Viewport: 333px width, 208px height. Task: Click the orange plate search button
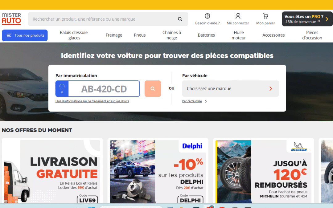153,88
